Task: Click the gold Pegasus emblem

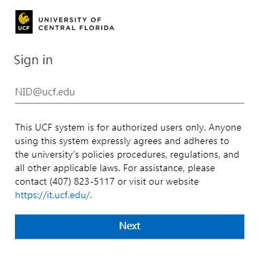Action: click(24, 18)
